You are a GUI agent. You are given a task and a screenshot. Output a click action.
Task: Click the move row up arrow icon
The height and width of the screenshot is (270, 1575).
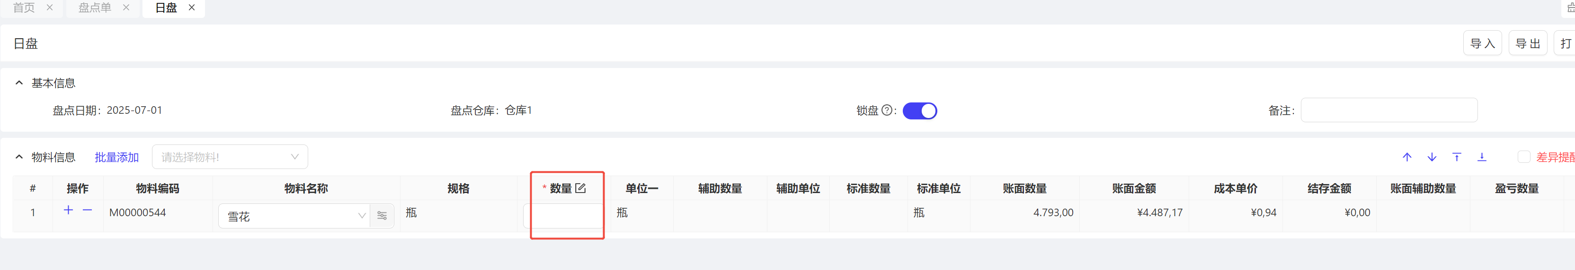point(1407,157)
